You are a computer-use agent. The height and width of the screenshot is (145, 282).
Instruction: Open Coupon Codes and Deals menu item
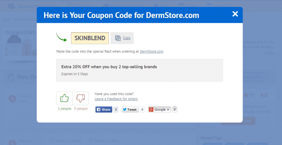point(37,6)
